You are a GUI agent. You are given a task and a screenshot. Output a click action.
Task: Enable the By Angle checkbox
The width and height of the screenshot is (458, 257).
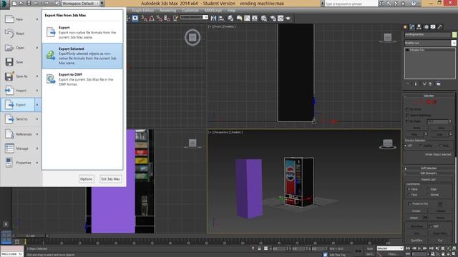click(408, 121)
